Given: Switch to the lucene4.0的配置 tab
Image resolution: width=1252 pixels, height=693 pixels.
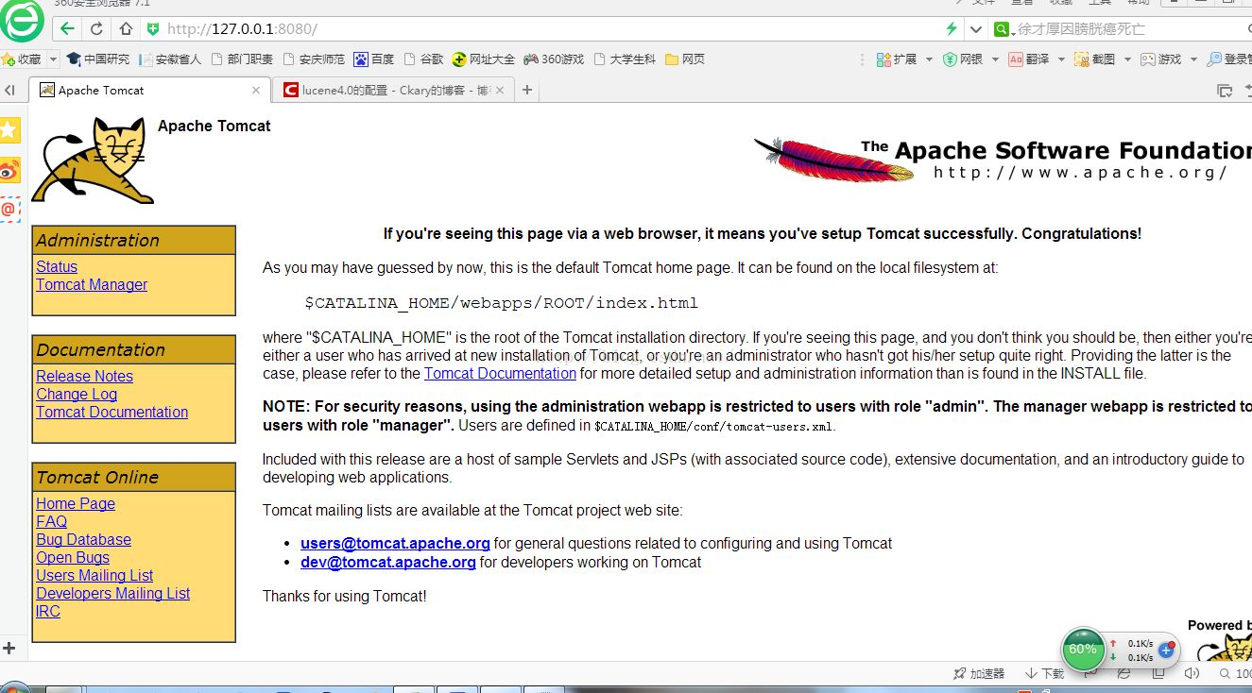Looking at the screenshot, I should [393, 91].
